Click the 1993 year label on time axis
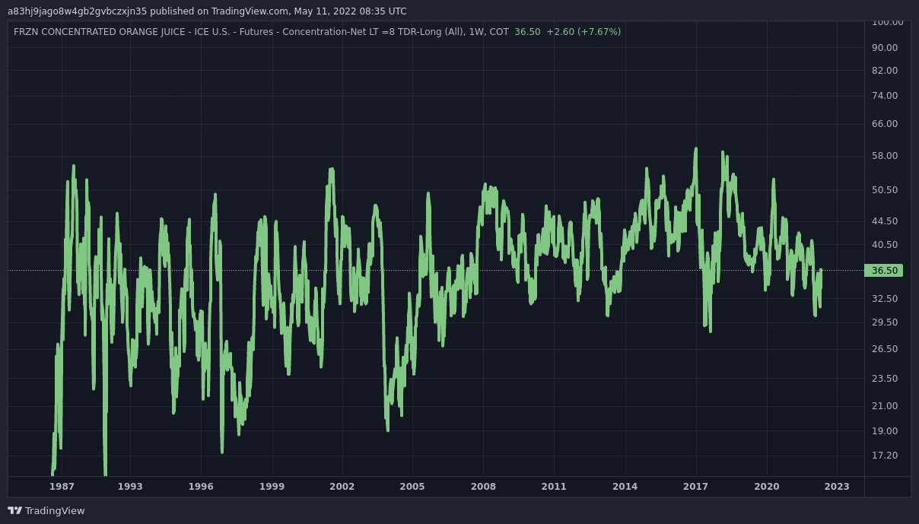919x524 pixels. click(x=130, y=487)
